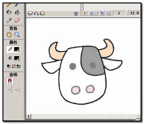Open Modify Onion Markers menu
Screen dimensions: 144x124
click(x=108, y=13)
